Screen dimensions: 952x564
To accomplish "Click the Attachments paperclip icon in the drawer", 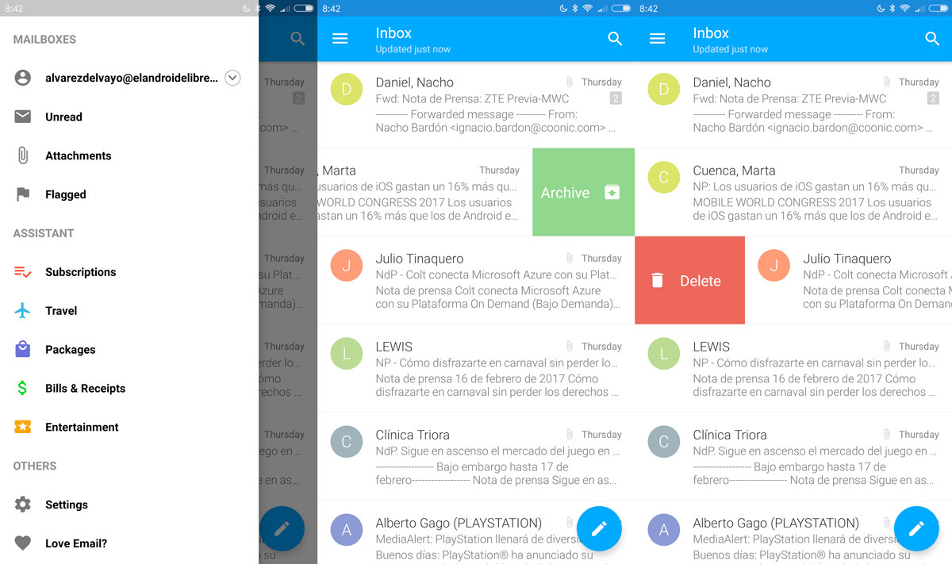I will [x=23, y=155].
